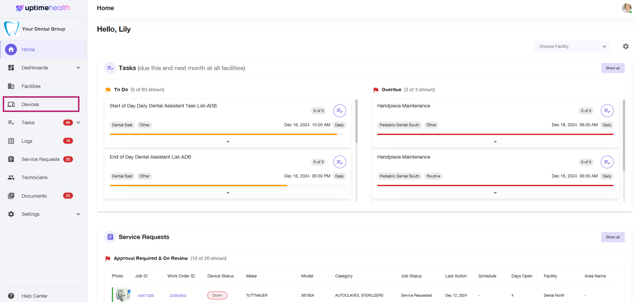Viewport: 638px width, 302px height.
Task: Click the Home icon in sidebar
Action: click(11, 49)
